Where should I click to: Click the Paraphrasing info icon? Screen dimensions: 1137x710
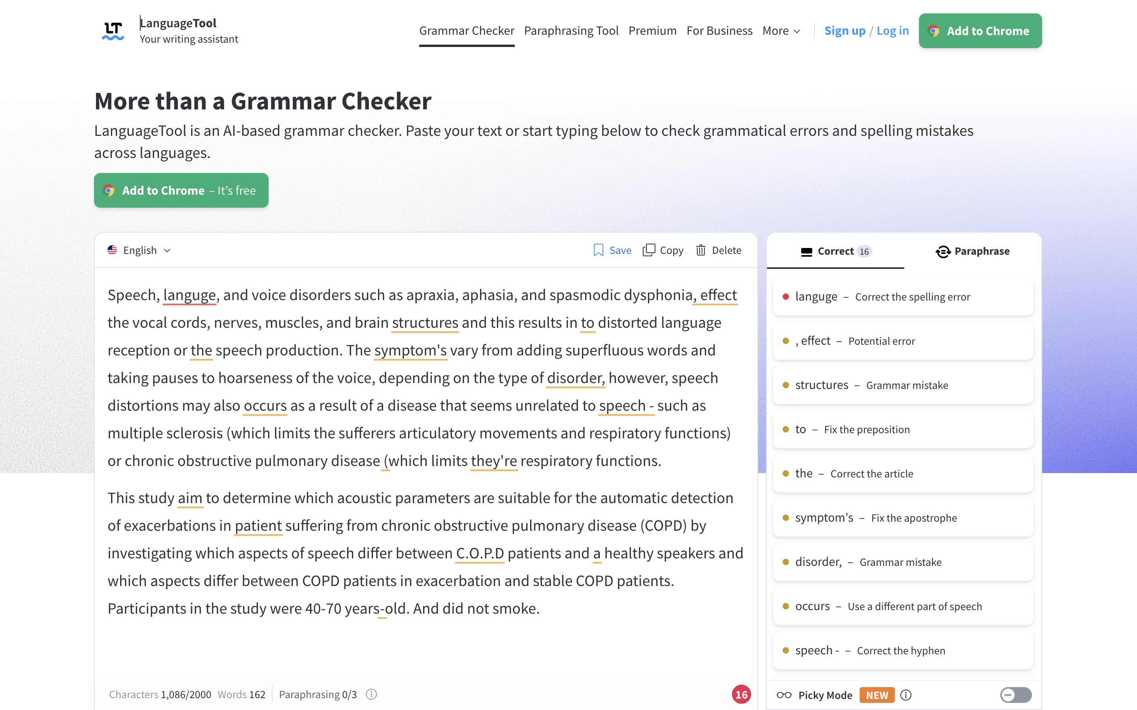point(371,694)
